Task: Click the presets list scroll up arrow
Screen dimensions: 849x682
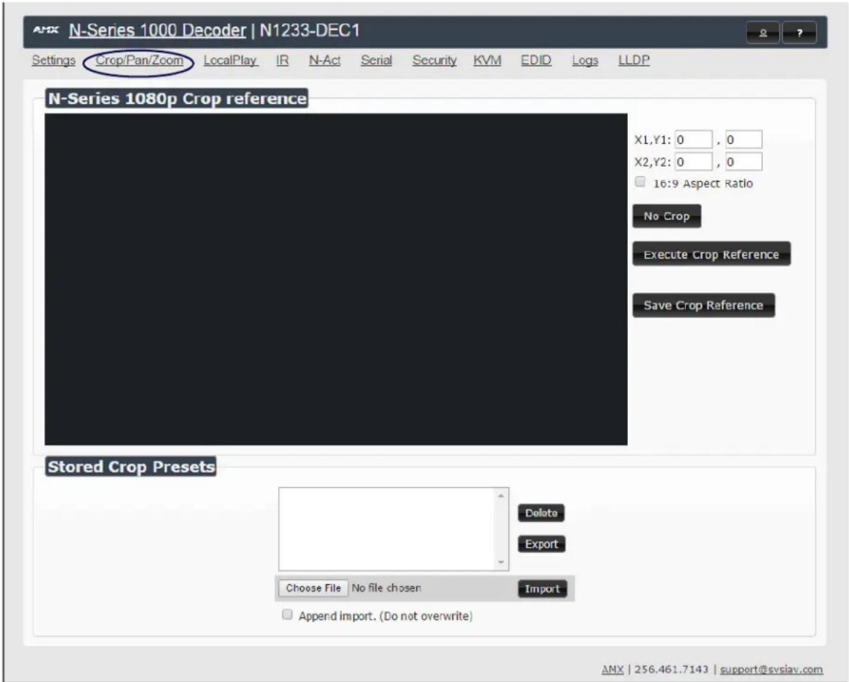Action: [501, 496]
